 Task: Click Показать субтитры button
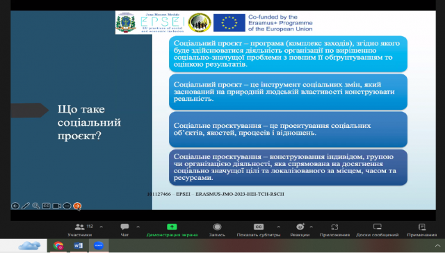coord(259,230)
